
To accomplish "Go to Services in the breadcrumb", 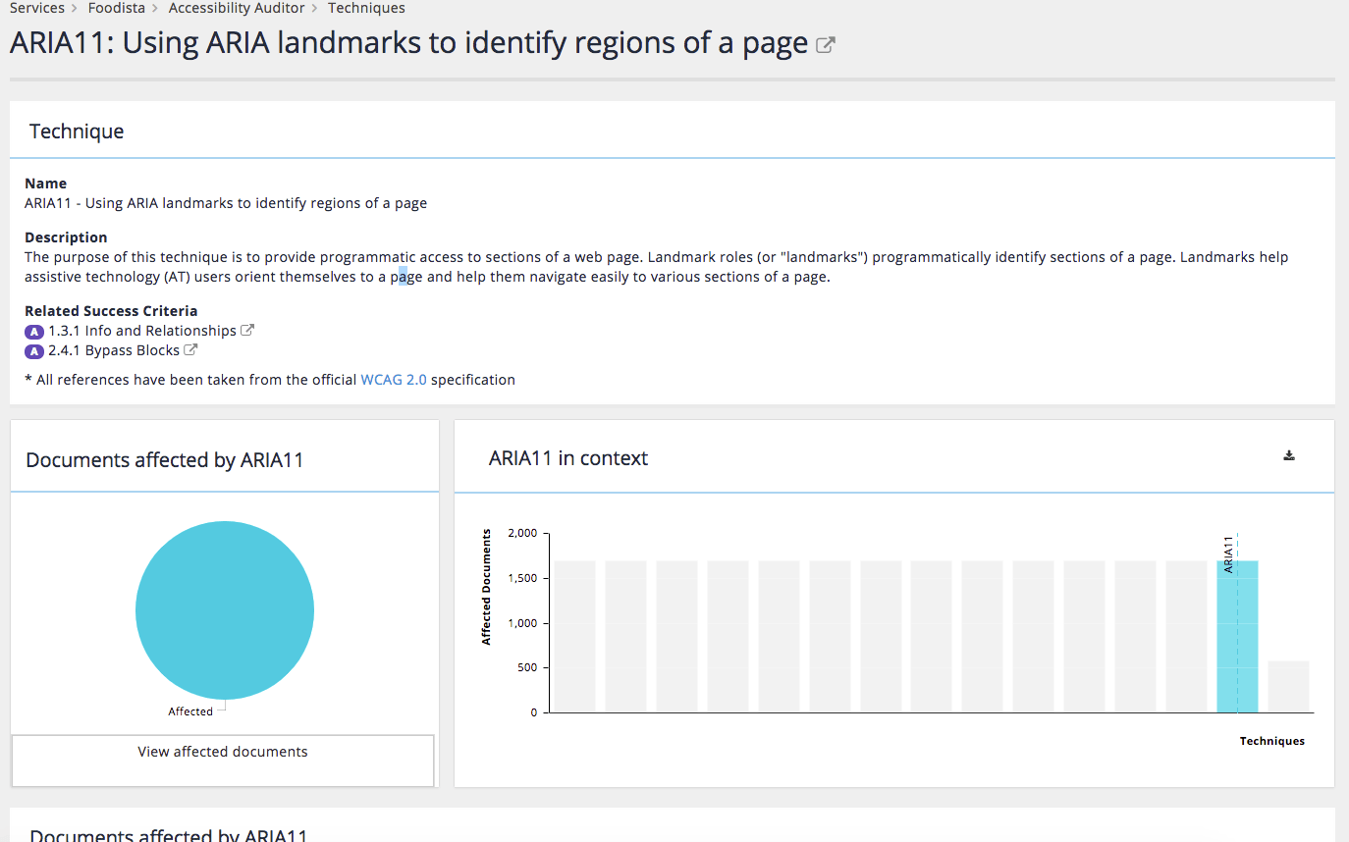I will click(36, 8).
